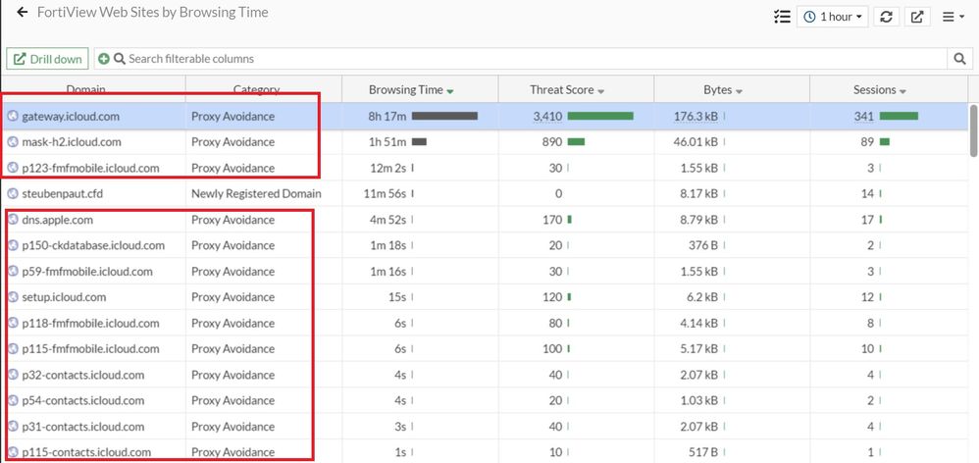Click the 341 sessions value
Screen dimensions: 979x463
coord(864,116)
